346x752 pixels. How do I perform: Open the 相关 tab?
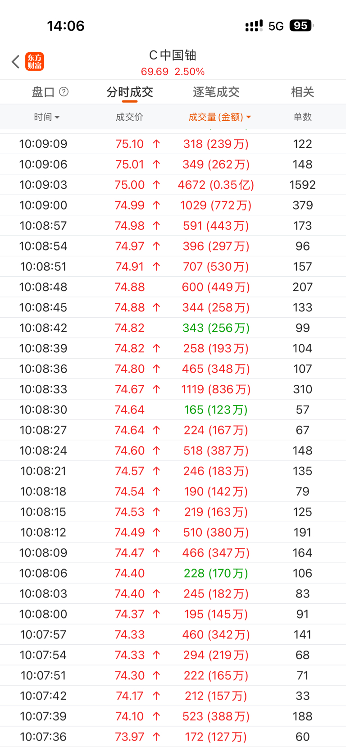pos(302,92)
